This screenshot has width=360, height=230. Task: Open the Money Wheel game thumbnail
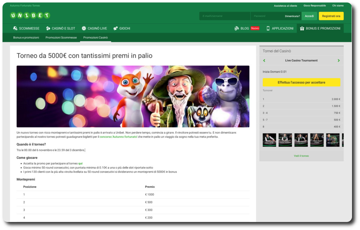click(333, 140)
